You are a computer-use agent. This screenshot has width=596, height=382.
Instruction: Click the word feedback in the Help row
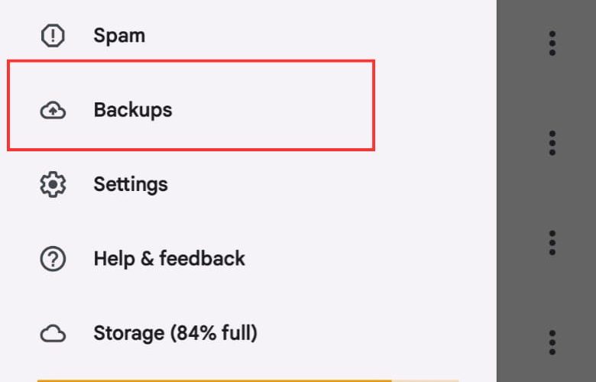click(202, 258)
